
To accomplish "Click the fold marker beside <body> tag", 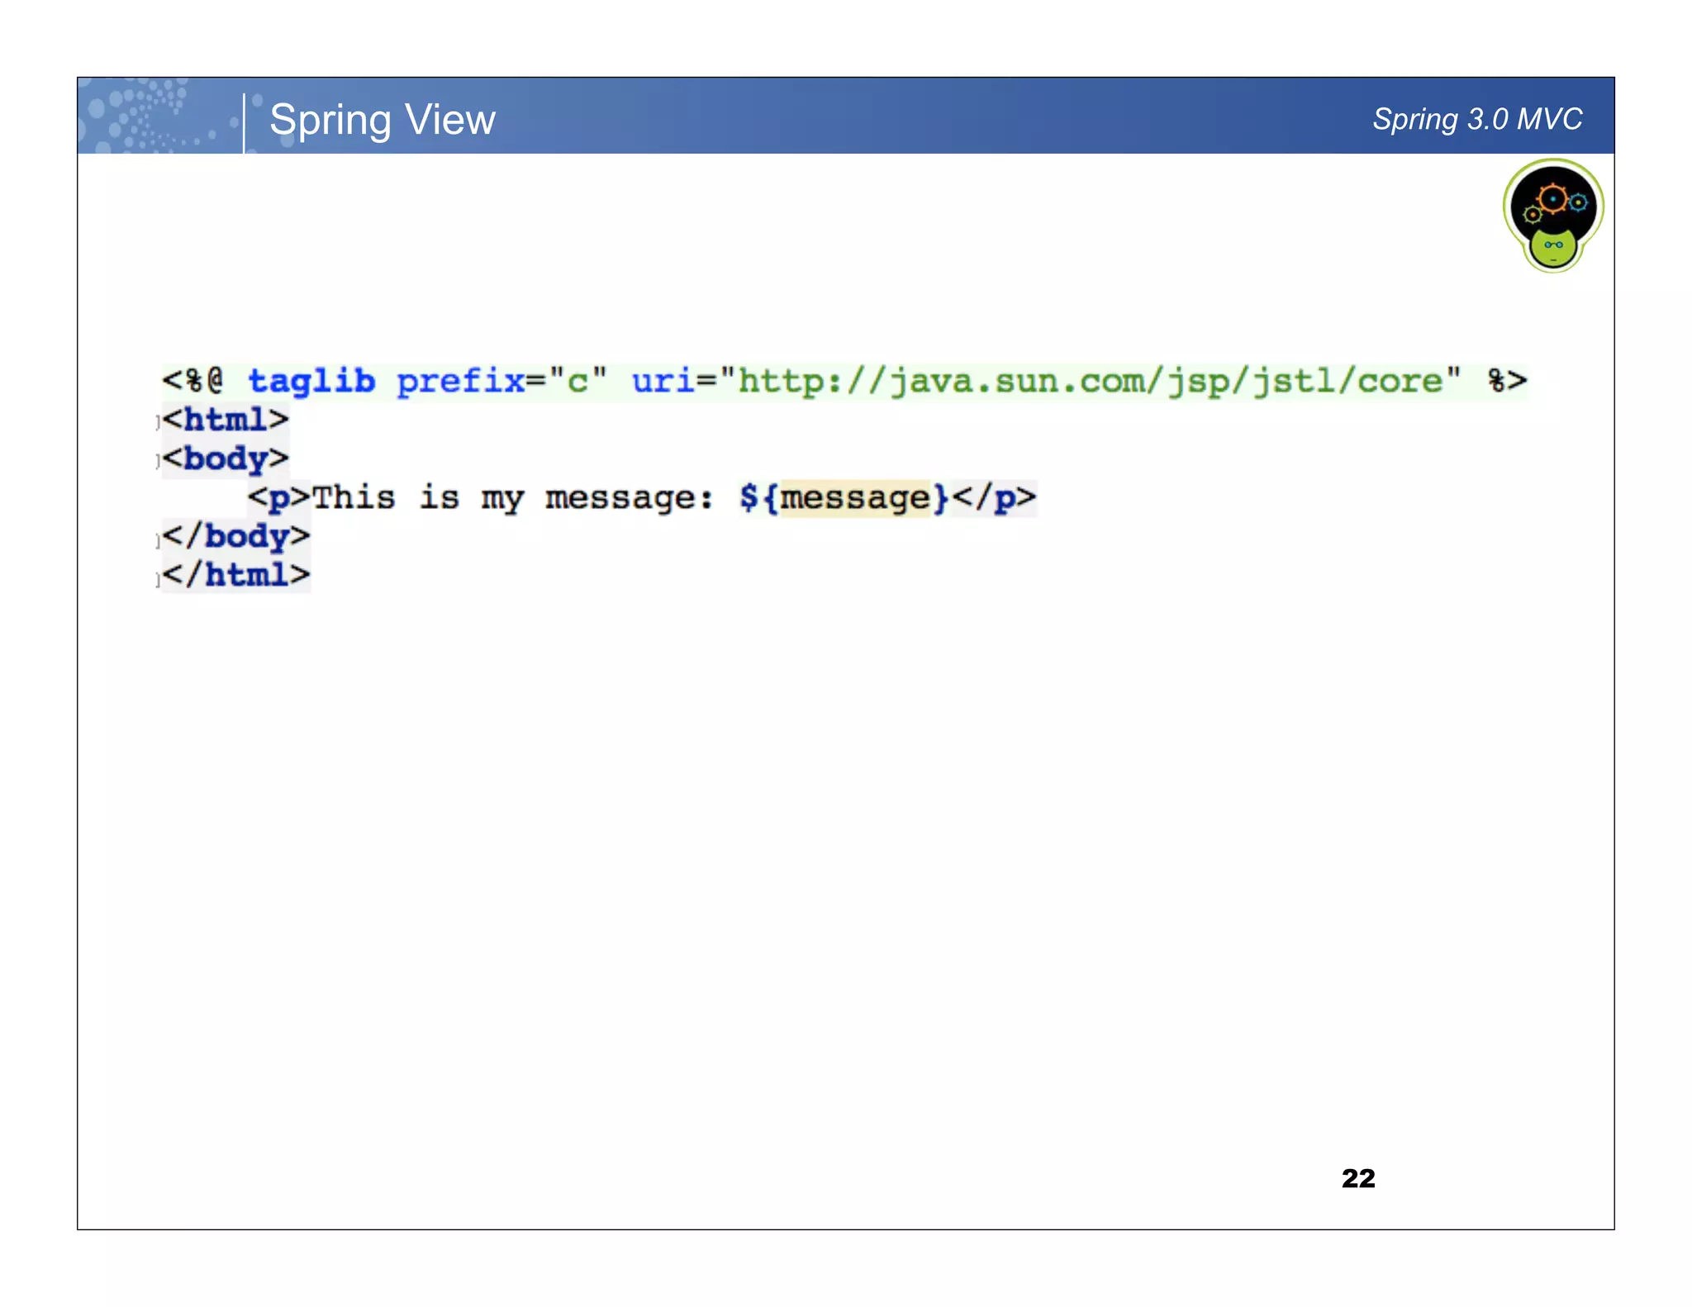I will click(158, 461).
